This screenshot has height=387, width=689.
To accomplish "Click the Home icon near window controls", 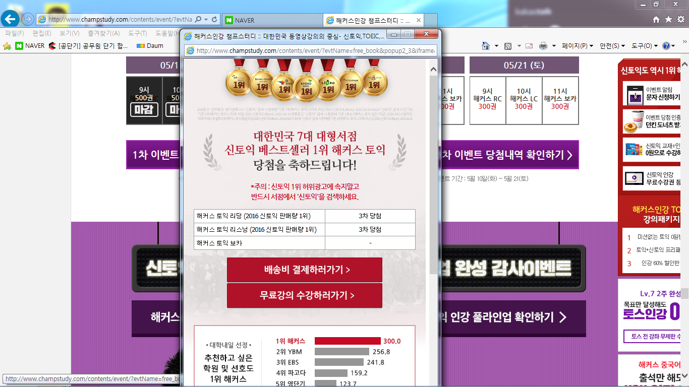I will point(656,20).
